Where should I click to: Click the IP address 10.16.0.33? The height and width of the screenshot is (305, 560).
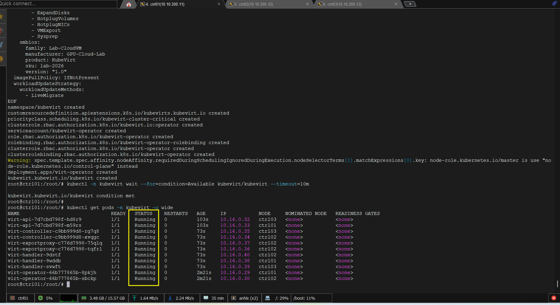(235, 225)
